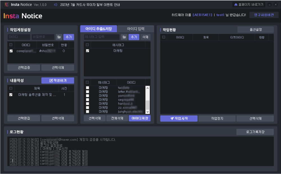Screen dimensions: 281x174
Task: Click the ID list scrollbar down arrow
Action: coord(148,112)
